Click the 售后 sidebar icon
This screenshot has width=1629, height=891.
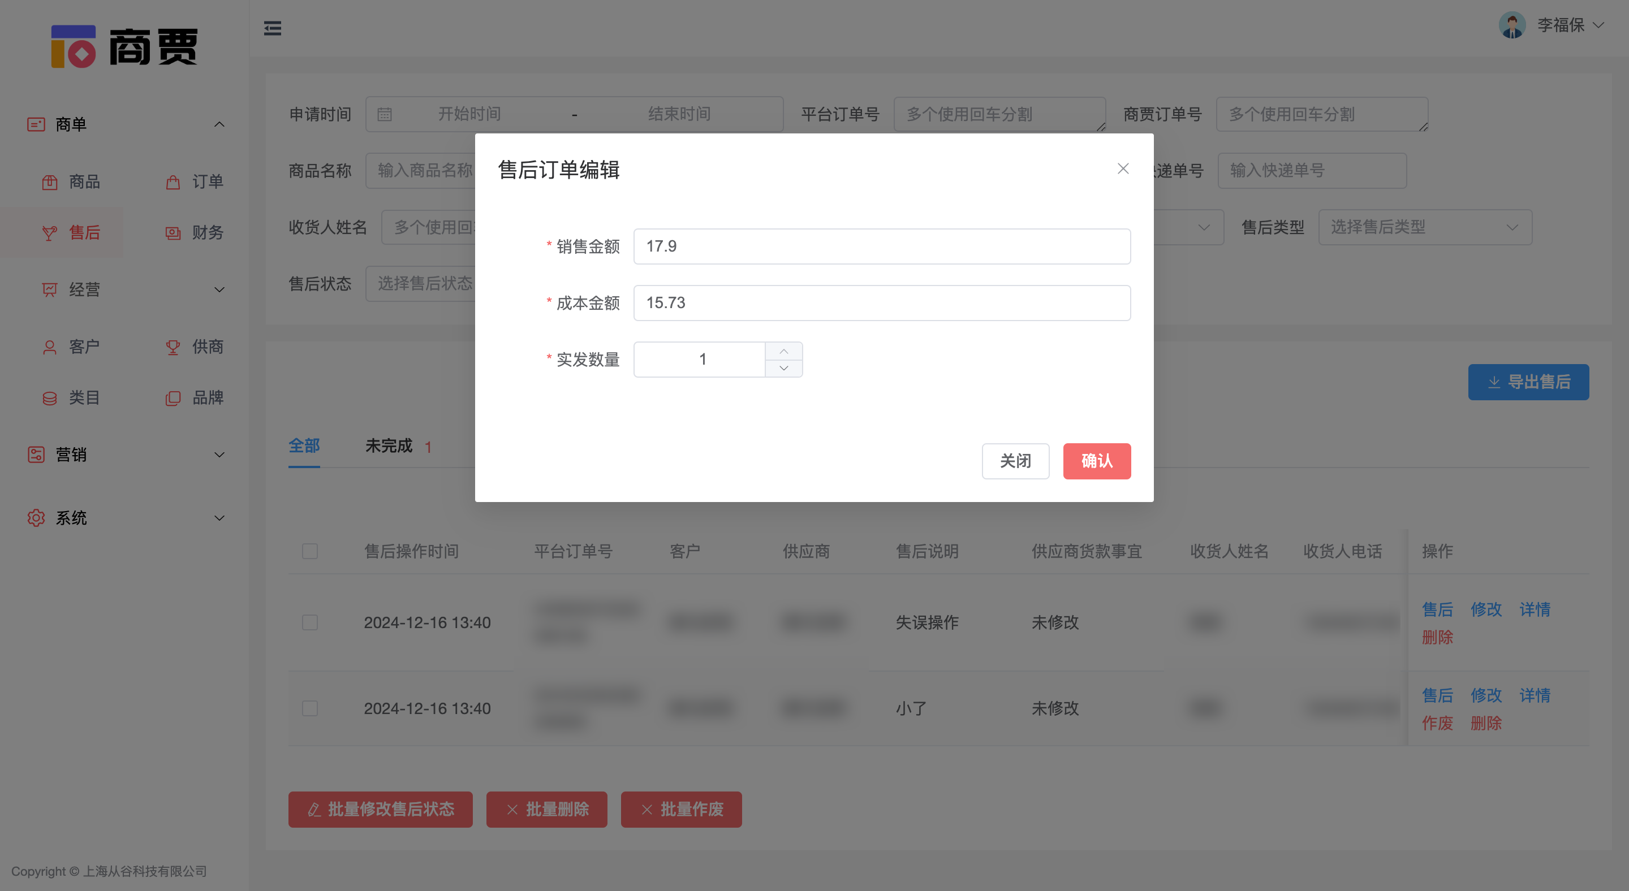tap(50, 232)
